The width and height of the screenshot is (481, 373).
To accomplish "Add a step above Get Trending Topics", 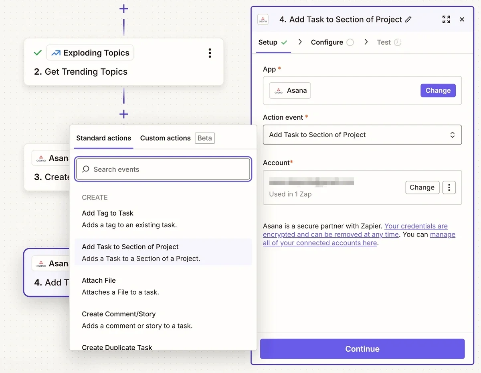I will point(124,8).
